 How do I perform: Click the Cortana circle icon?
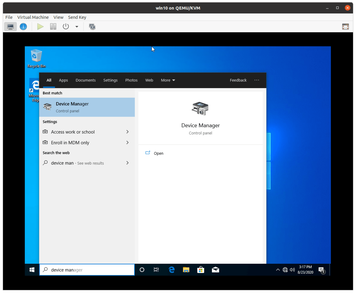142,270
